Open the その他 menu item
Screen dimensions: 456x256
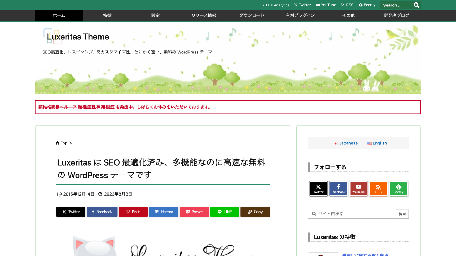pos(348,15)
